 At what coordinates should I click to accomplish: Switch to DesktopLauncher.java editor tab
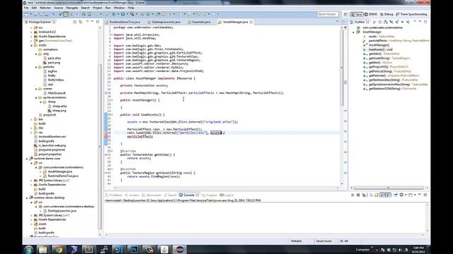click(165, 22)
